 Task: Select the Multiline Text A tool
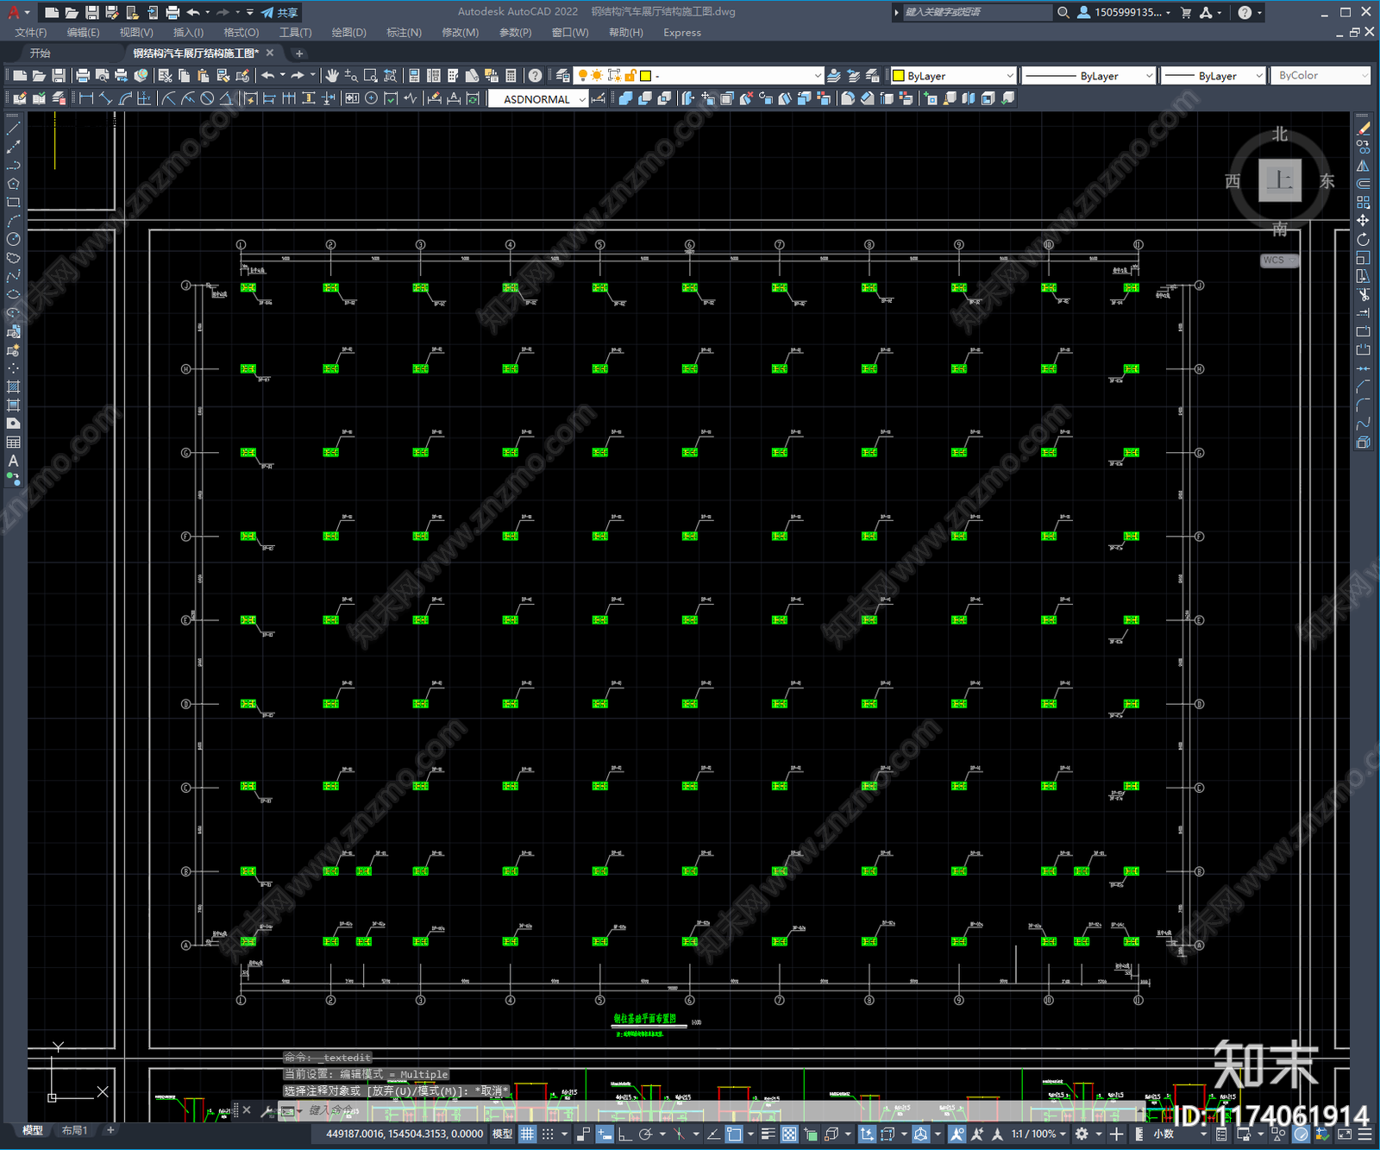(13, 461)
